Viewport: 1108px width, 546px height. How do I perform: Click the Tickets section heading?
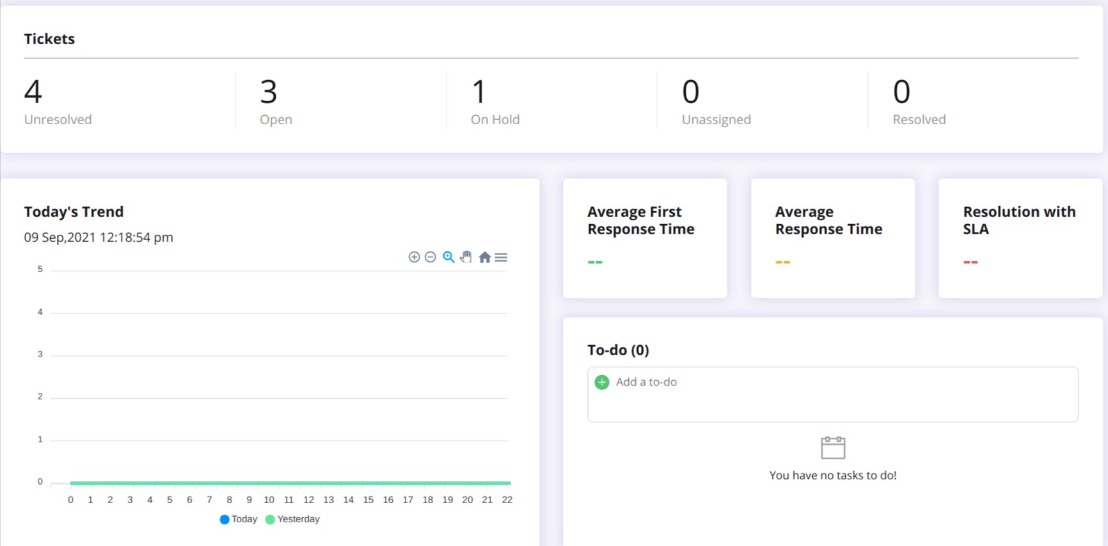tap(49, 39)
